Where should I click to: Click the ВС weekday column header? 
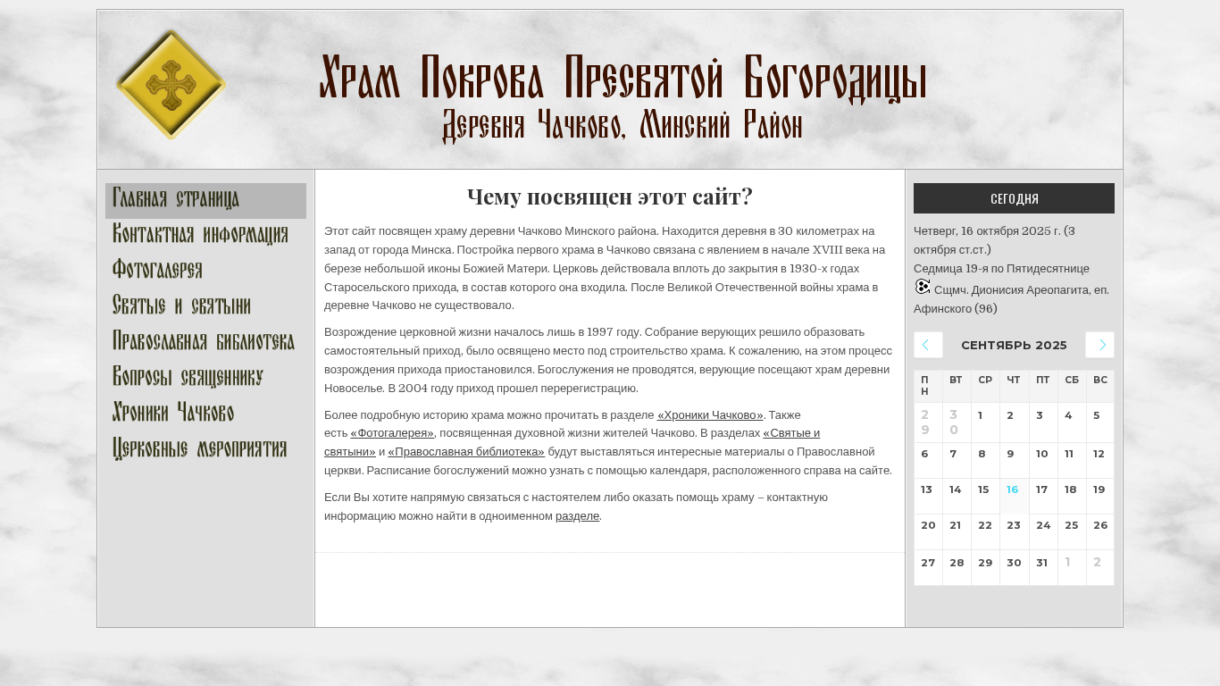[x=1099, y=386]
